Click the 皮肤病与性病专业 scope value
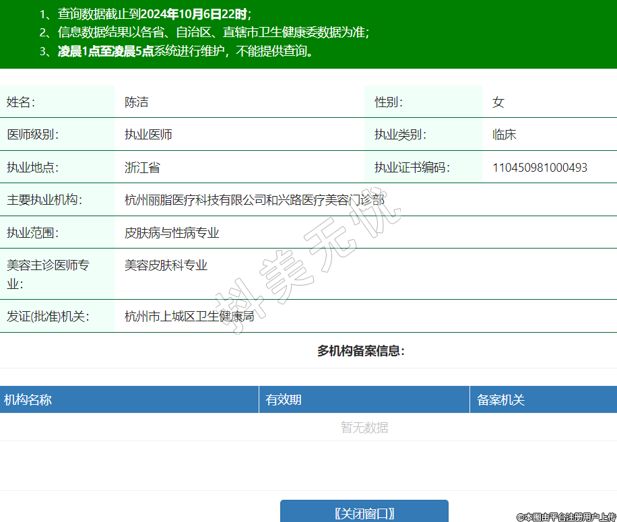This screenshot has width=617, height=522. pyautogui.click(x=172, y=233)
